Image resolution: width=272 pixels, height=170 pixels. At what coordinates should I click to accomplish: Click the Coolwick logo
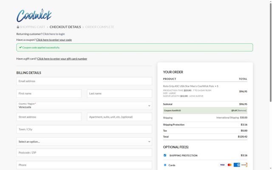click(34, 15)
